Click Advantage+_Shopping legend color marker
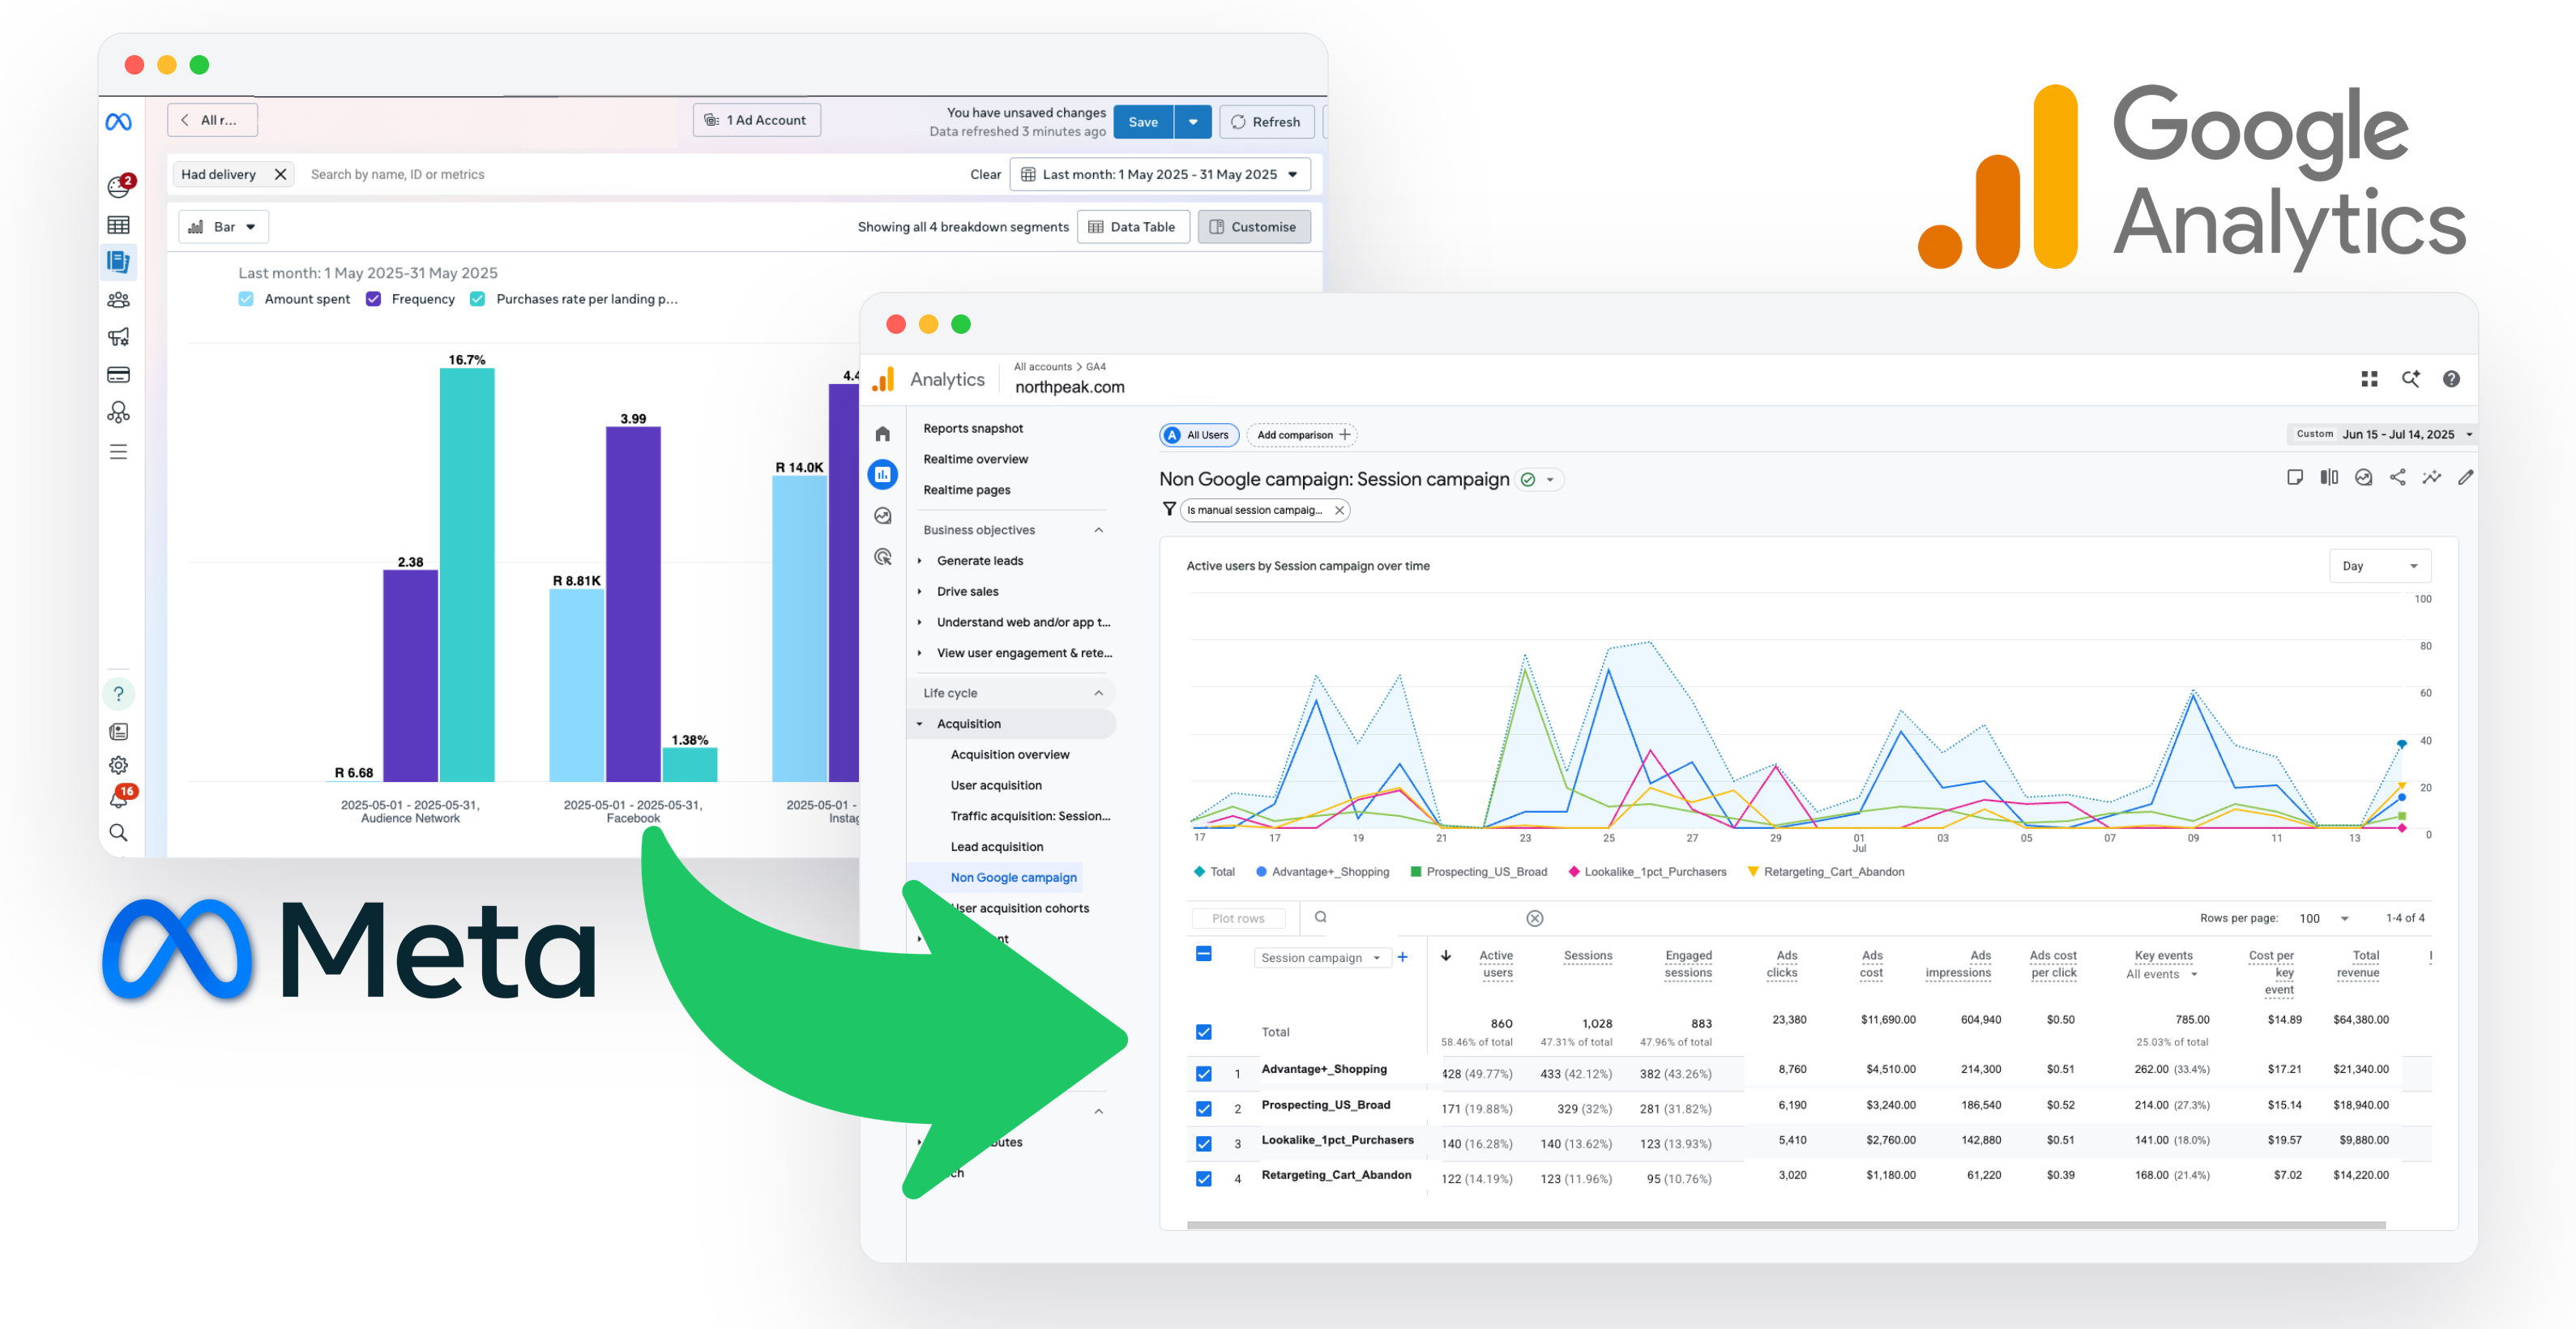This screenshot has width=2576, height=1329. (1262, 872)
